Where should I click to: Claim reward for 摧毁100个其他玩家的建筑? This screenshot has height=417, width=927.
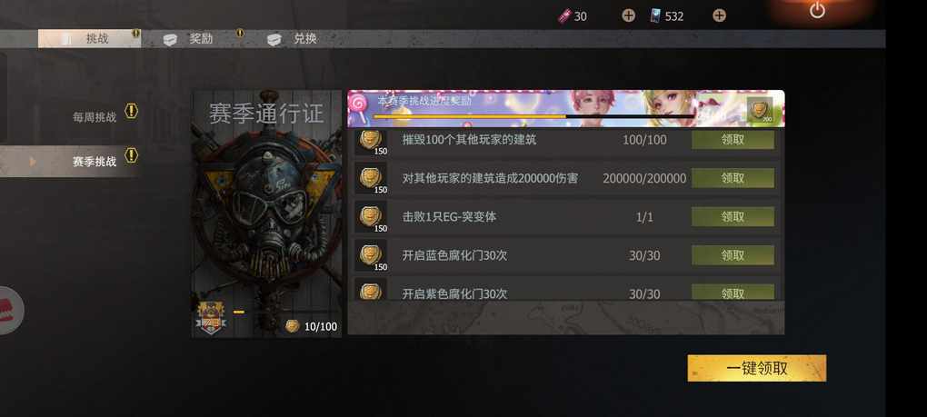tap(733, 140)
